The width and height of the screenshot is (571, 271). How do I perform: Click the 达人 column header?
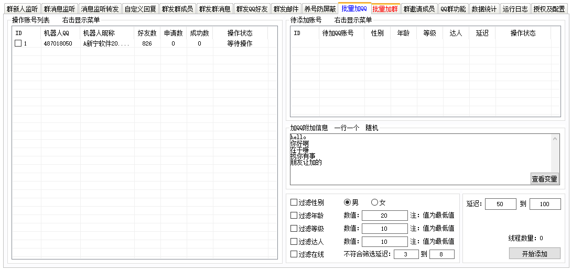[456, 33]
